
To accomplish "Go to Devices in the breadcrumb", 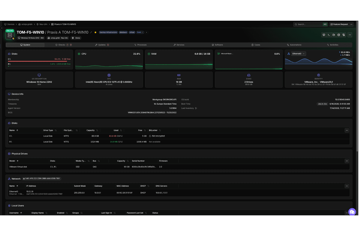I will [9, 24].
